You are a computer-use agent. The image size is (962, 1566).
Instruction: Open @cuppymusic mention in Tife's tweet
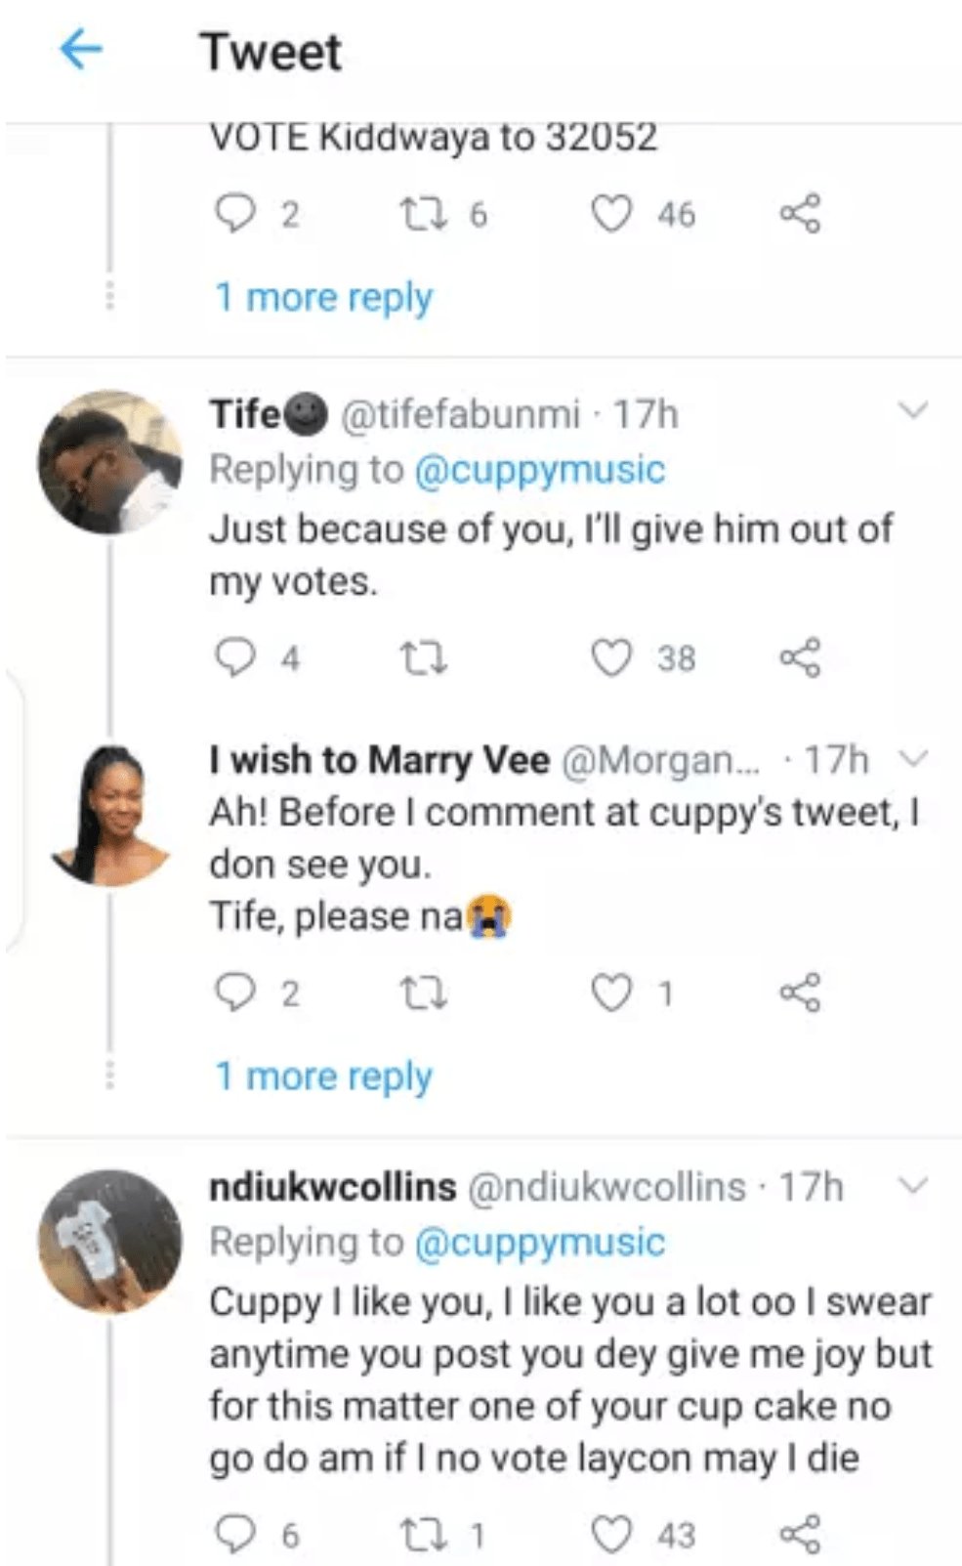click(x=539, y=470)
